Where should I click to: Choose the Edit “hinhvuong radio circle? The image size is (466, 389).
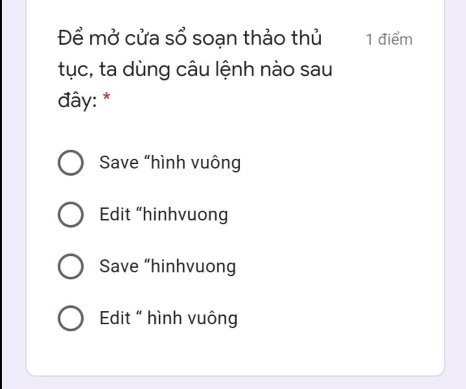tap(71, 215)
